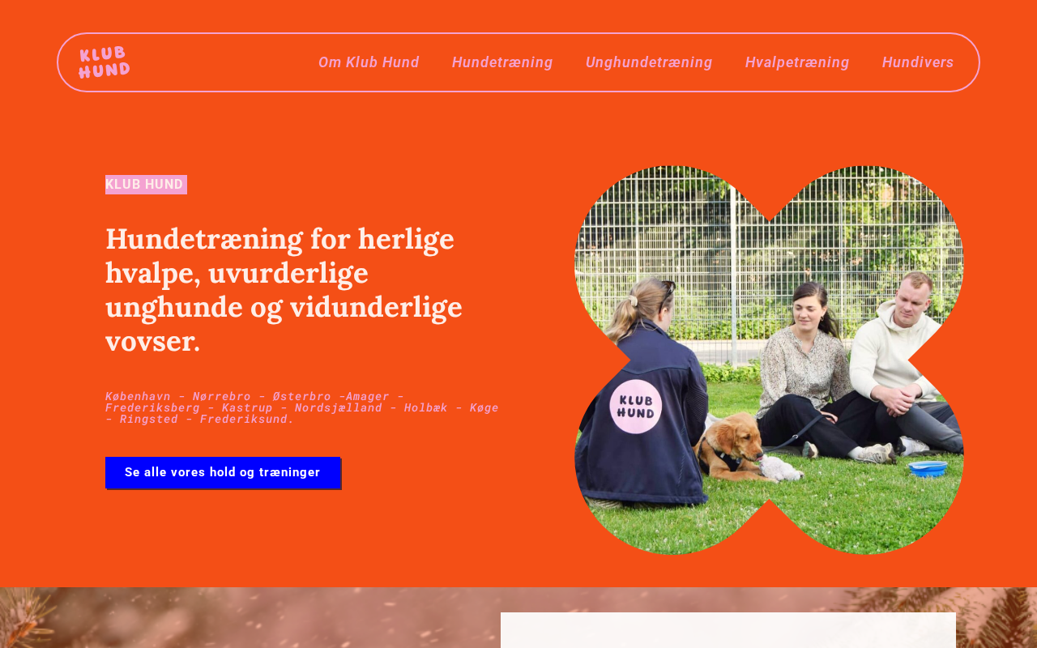This screenshot has height=648, width=1037.
Task: Click the clover-shaped dog training photo
Action: point(769,360)
